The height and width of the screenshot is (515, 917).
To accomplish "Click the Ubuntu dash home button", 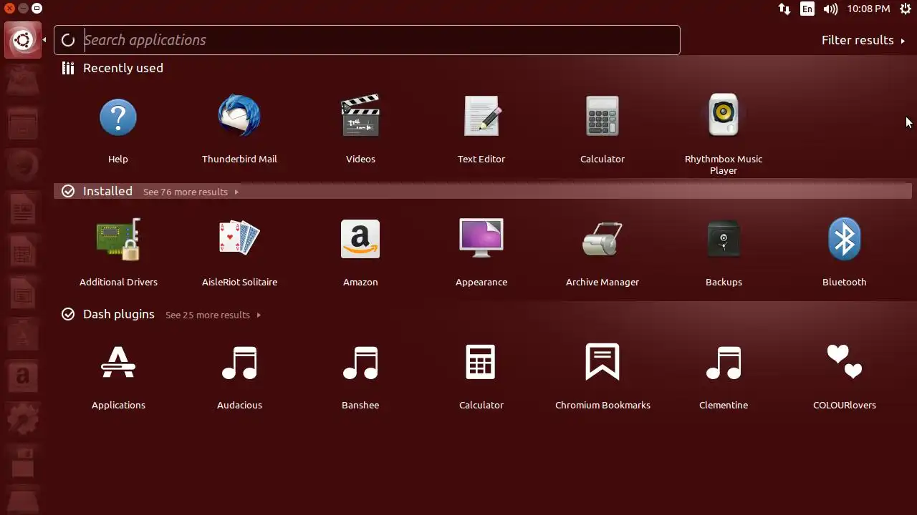I will (22, 40).
